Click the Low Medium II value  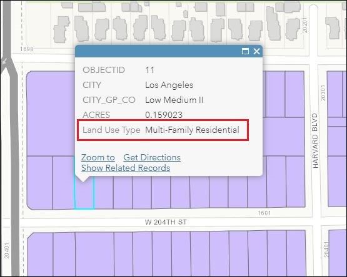tap(174, 100)
